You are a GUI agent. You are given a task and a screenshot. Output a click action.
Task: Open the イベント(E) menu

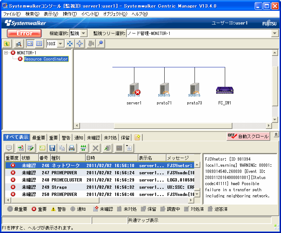click(90, 14)
